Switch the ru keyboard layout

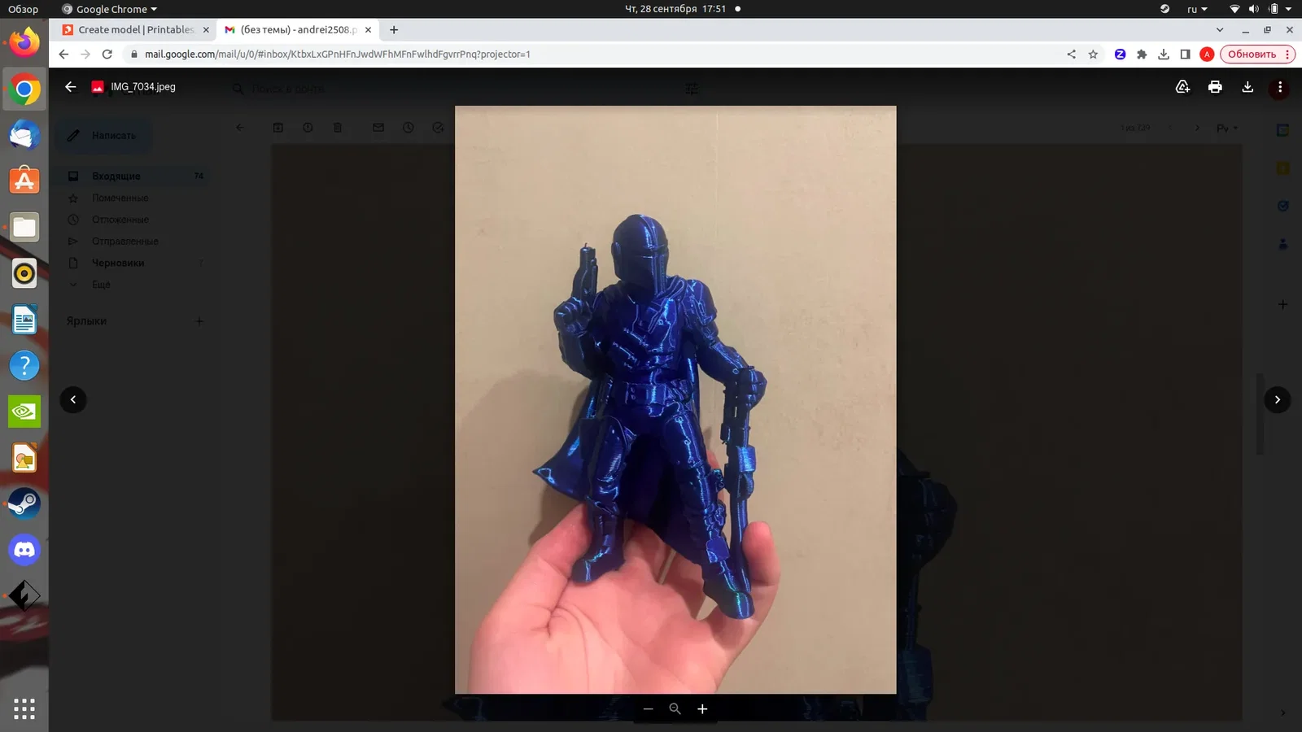click(1196, 9)
